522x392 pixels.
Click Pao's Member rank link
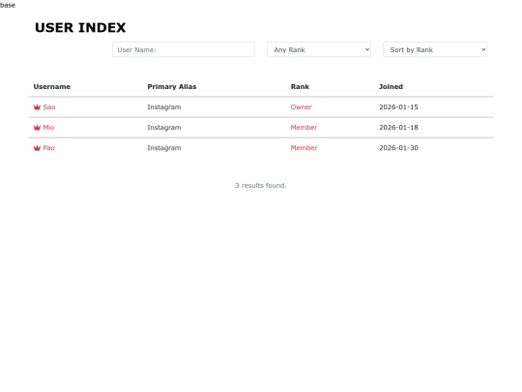(304, 148)
